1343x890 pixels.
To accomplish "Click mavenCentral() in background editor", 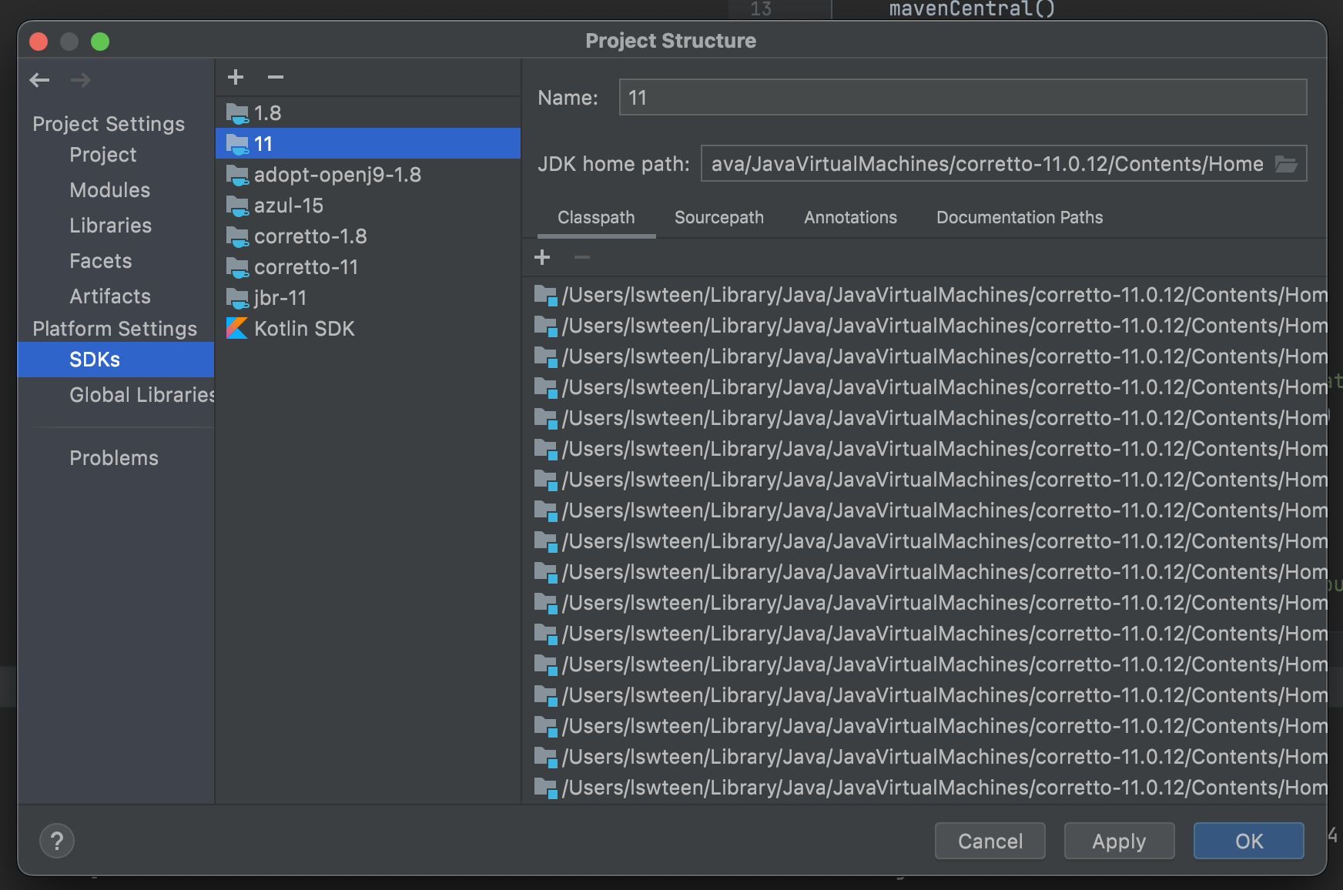I will point(972,8).
